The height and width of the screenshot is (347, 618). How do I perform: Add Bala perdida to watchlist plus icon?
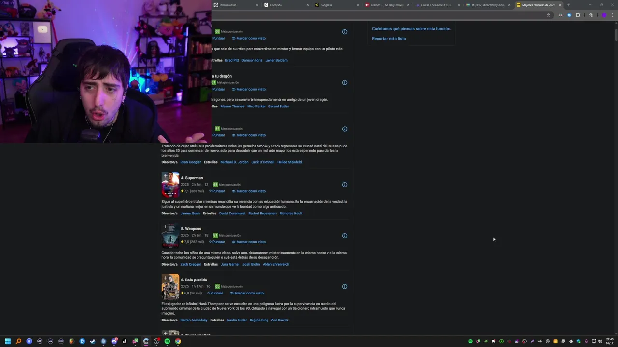click(x=165, y=278)
